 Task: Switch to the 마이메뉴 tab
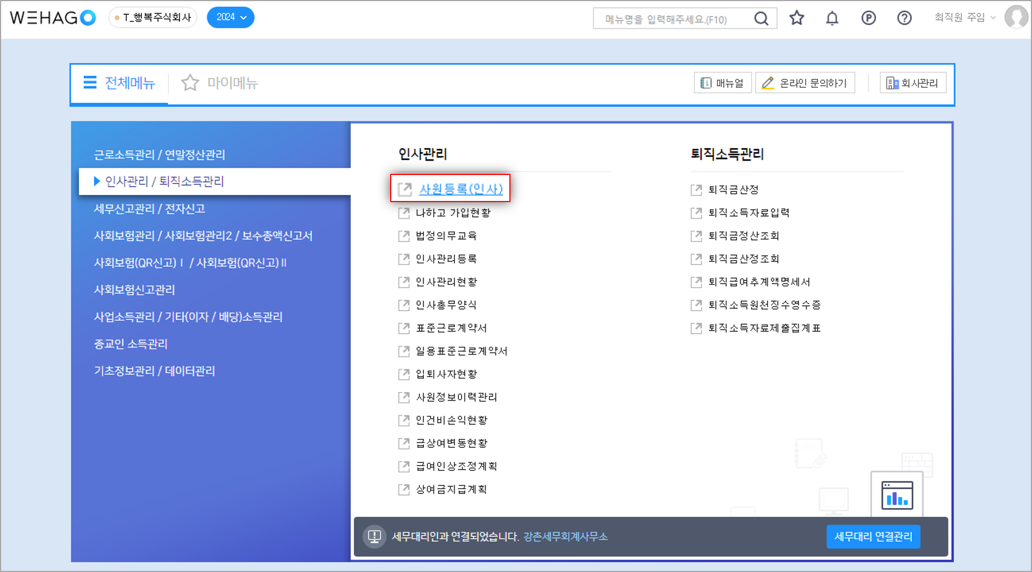(220, 83)
